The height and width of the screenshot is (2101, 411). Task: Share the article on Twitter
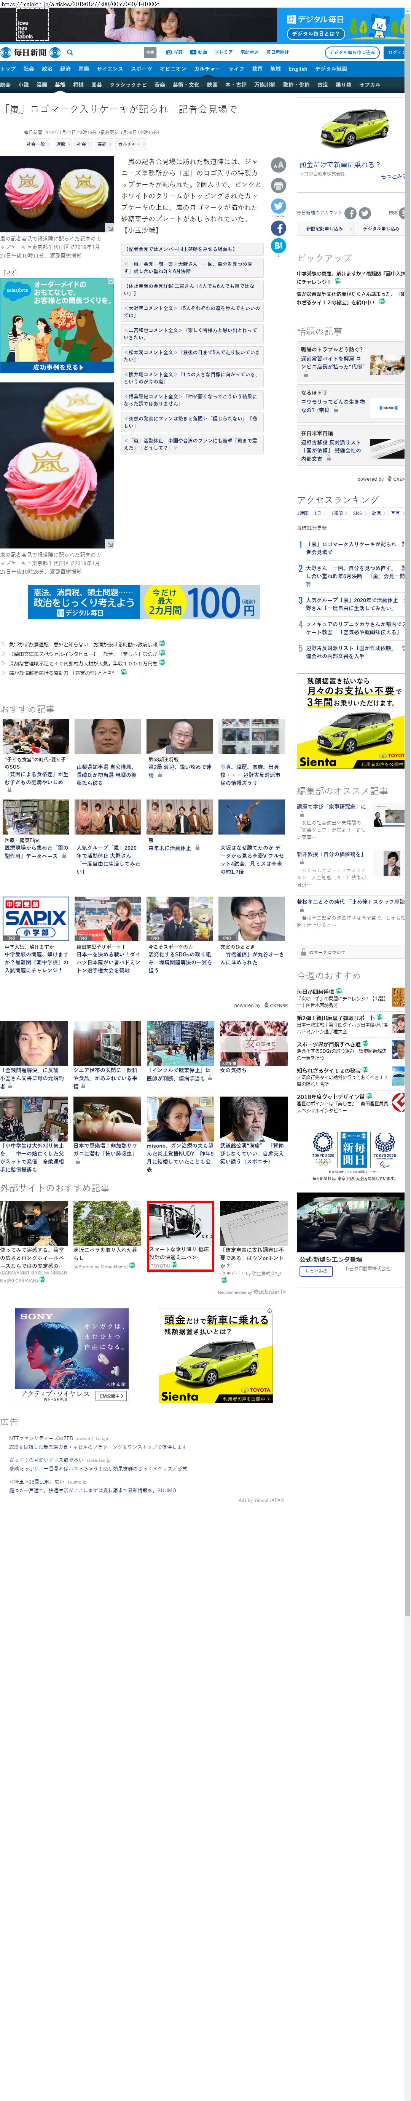pos(278,207)
